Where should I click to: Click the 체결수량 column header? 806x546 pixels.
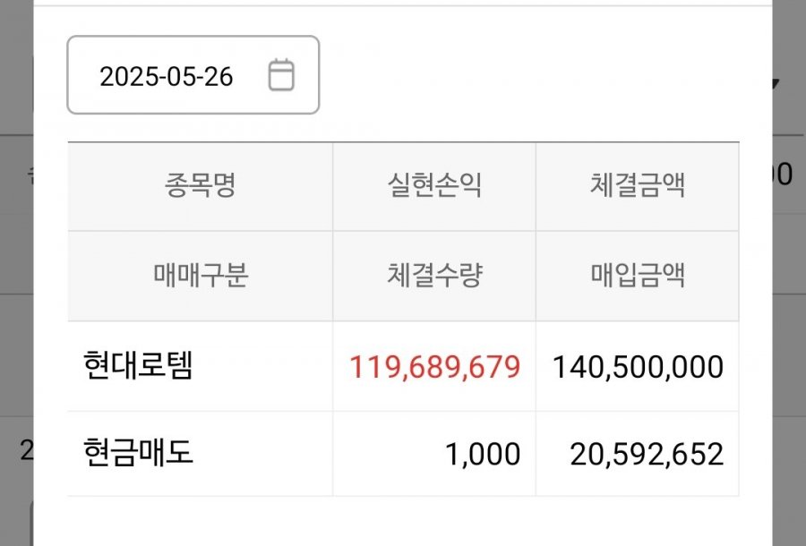coord(433,276)
